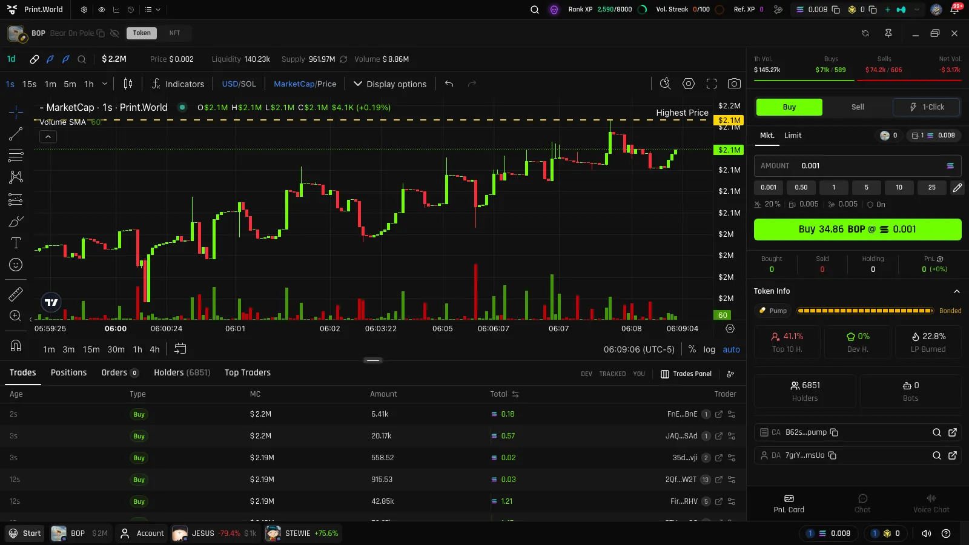The width and height of the screenshot is (969, 545).
Task: Select the text annotation tool
Action: tap(16, 243)
